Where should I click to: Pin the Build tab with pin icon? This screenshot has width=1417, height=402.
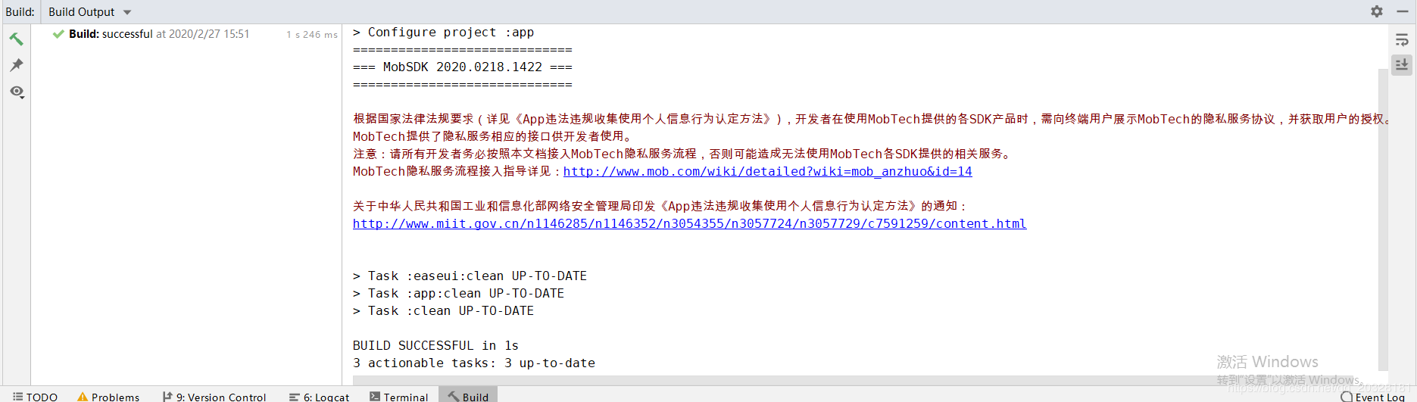[16, 65]
